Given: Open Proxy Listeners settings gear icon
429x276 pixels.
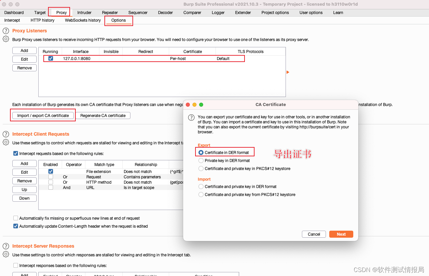Looking at the screenshot, I should click(6, 39).
